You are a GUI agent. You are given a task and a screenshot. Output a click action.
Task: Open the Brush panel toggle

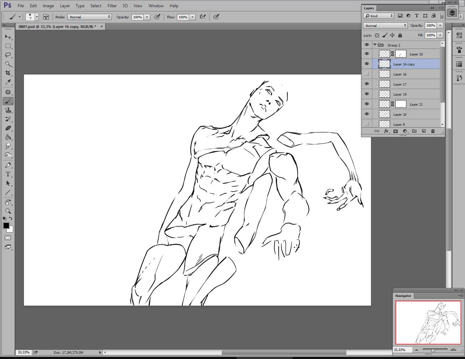coord(46,17)
